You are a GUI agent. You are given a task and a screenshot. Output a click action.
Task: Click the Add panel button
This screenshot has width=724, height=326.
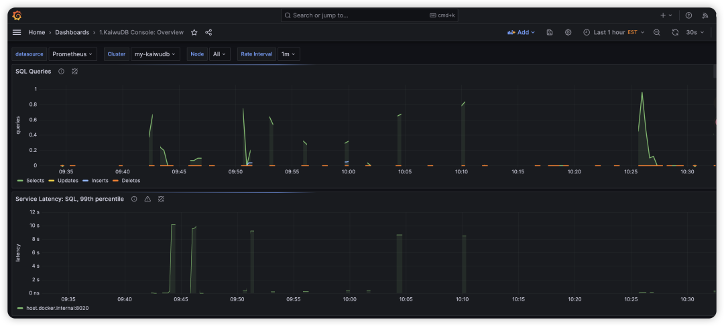521,32
